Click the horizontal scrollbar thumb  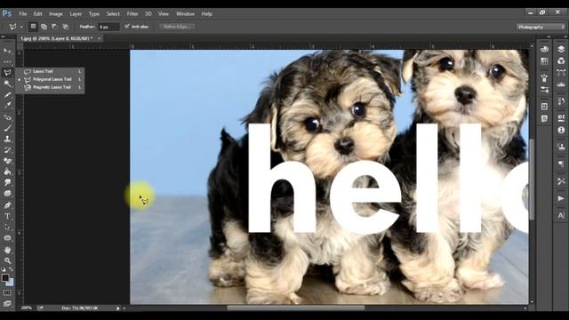click(x=296, y=308)
